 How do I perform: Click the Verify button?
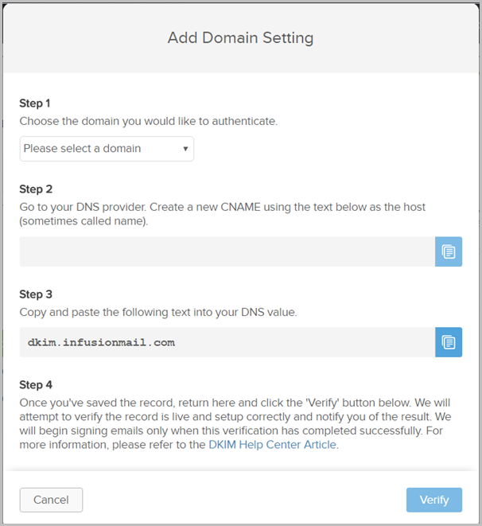coord(434,500)
